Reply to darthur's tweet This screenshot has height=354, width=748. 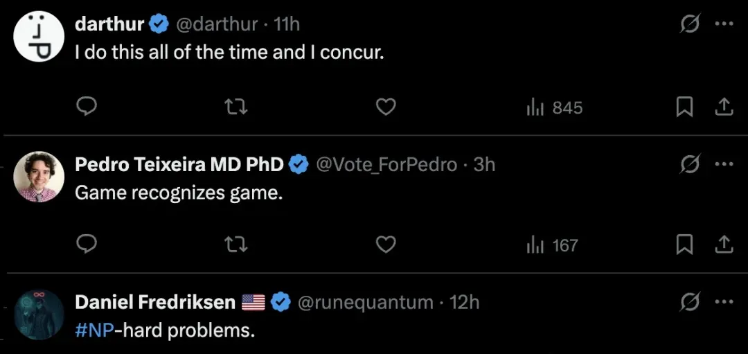tap(87, 107)
